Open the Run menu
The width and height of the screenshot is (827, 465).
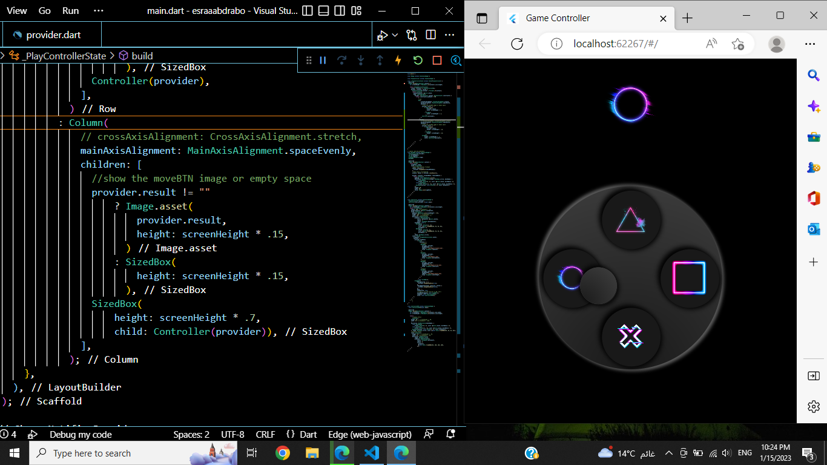point(70,11)
